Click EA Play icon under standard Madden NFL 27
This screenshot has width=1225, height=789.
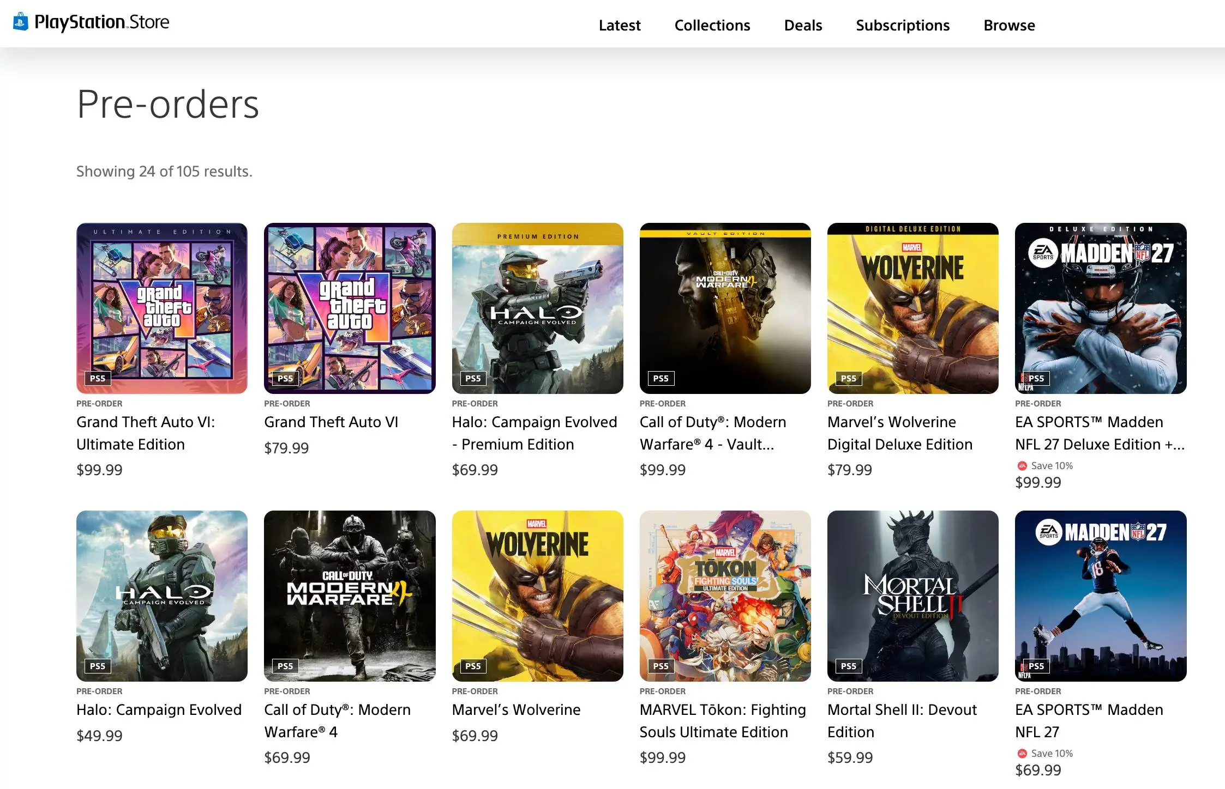tap(1022, 754)
